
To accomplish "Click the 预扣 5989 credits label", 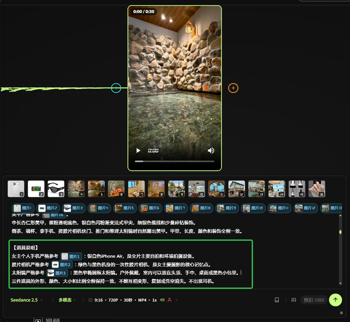I will [314, 300].
